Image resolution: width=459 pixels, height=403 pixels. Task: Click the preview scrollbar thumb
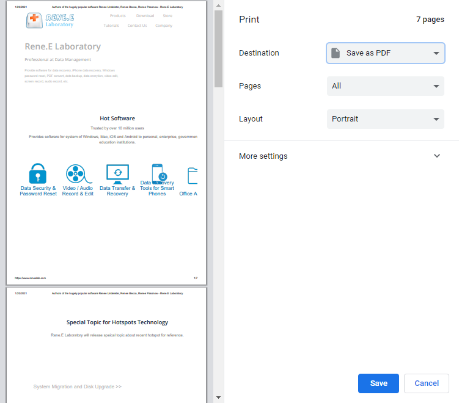pyautogui.click(x=218, y=49)
